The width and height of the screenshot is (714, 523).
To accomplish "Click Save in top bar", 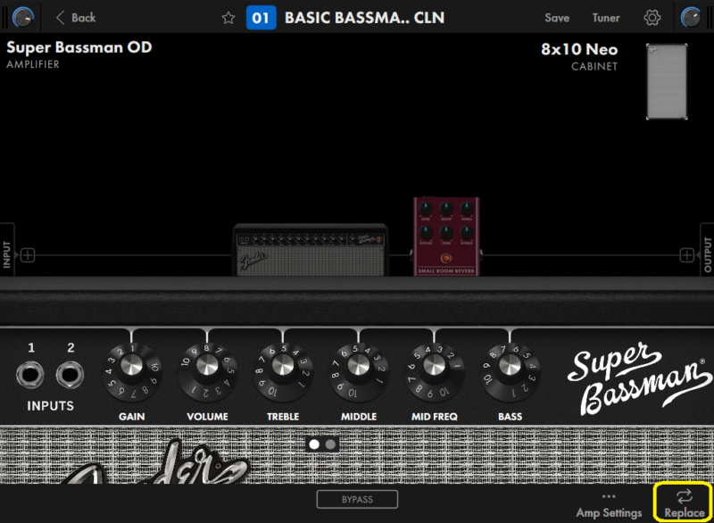I will point(557,18).
